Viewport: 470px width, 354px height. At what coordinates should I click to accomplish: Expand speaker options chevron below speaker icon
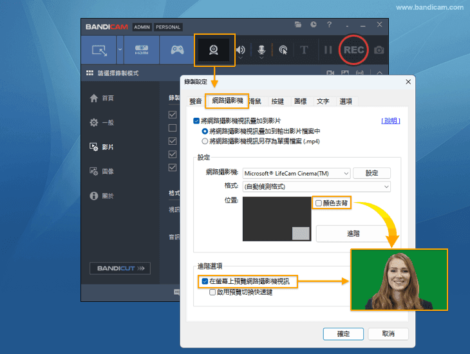coord(240,57)
